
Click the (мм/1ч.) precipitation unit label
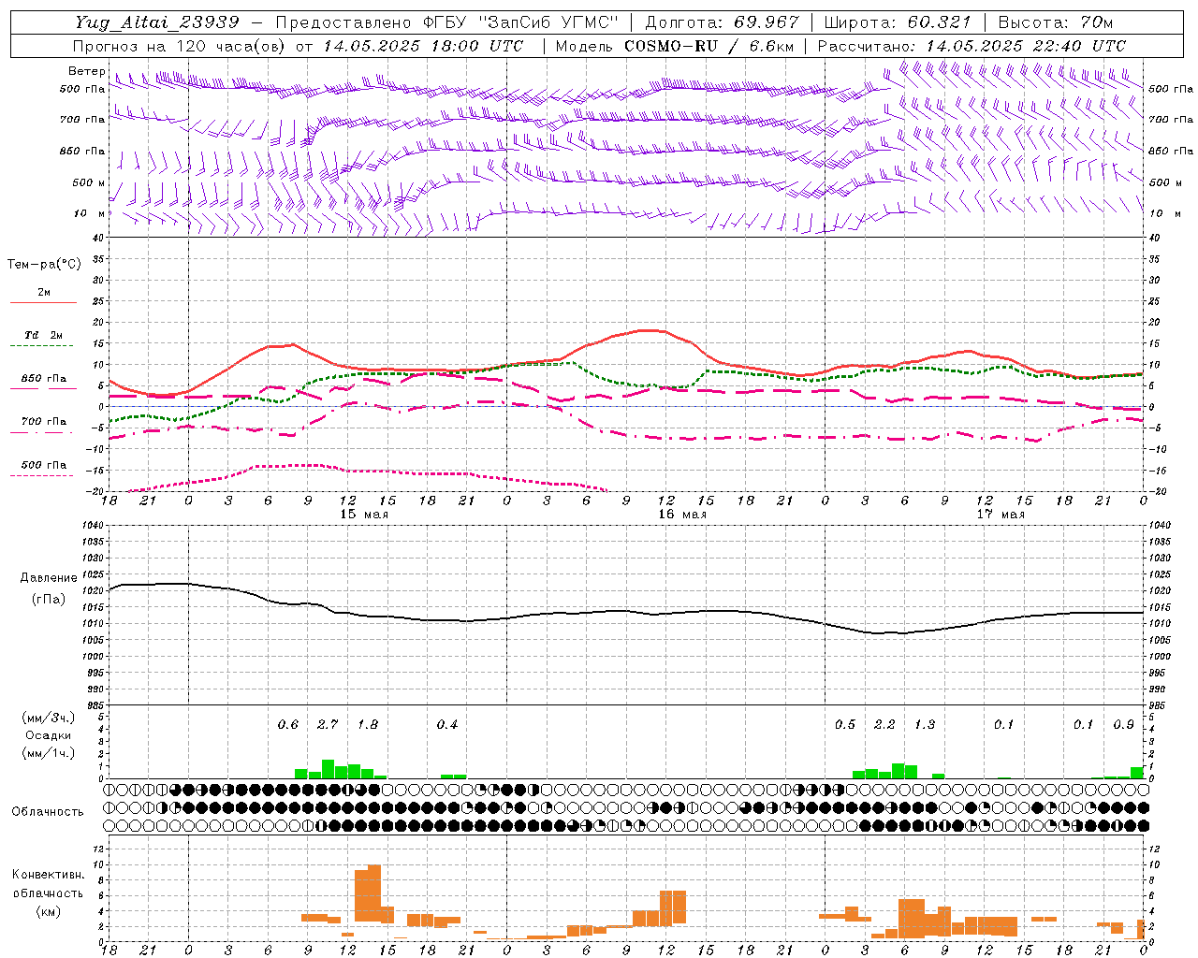(48, 753)
